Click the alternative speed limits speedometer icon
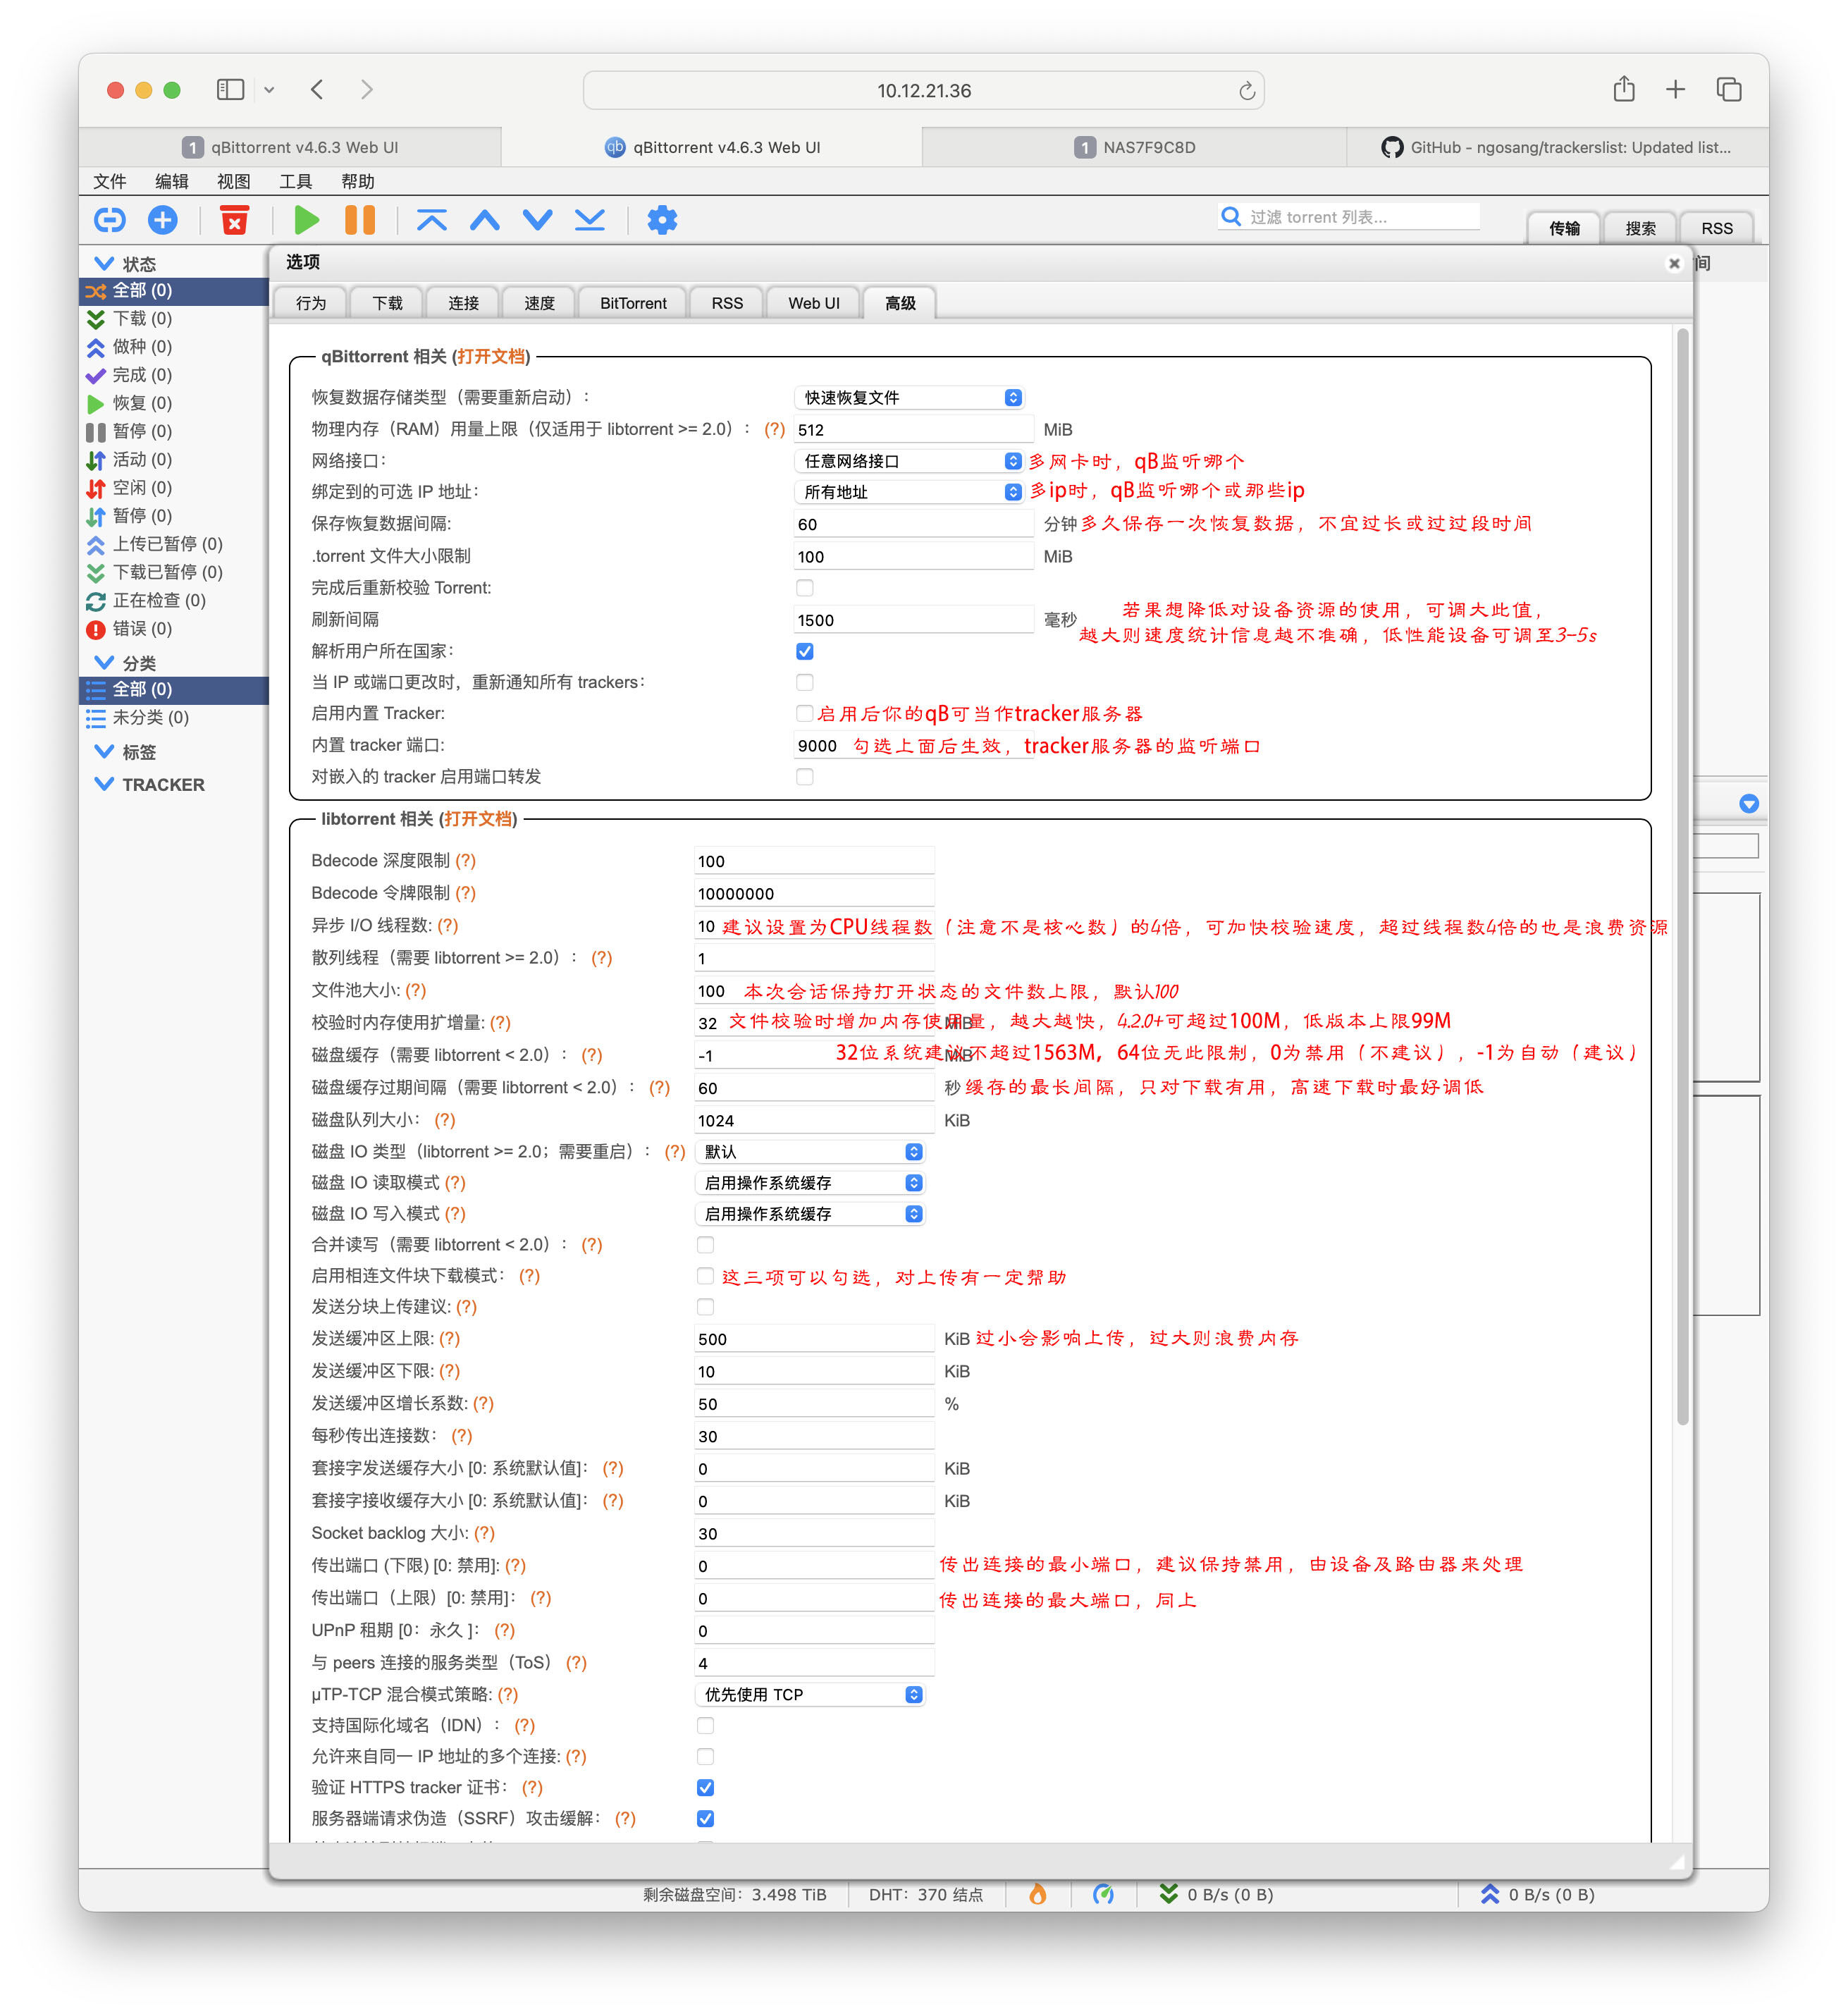 (x=1103, y=1894)
